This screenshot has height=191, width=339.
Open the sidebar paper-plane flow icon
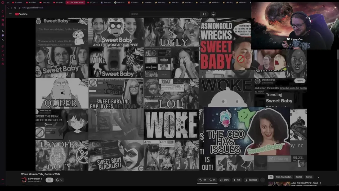pos(3,51)
